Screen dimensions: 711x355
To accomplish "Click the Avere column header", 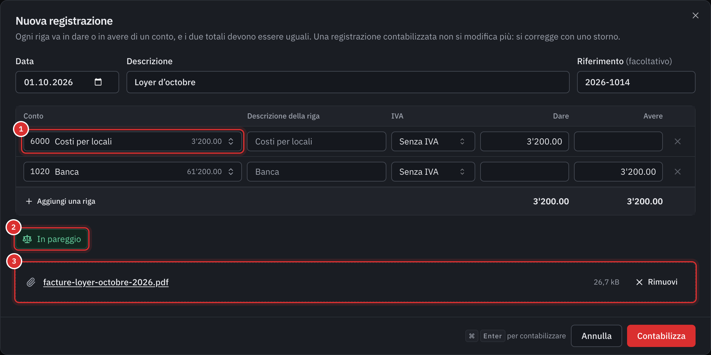I will click(653, 116).
